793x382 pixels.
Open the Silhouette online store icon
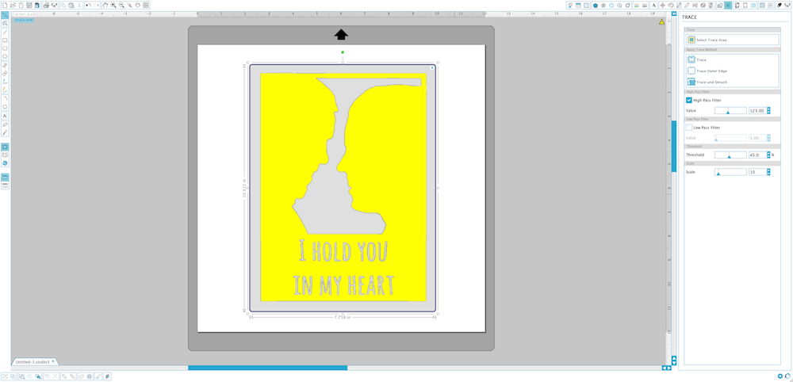click(5, 162)
